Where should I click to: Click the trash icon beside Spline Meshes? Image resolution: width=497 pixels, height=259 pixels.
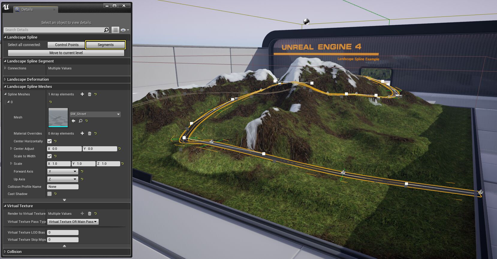coord(89,94)
